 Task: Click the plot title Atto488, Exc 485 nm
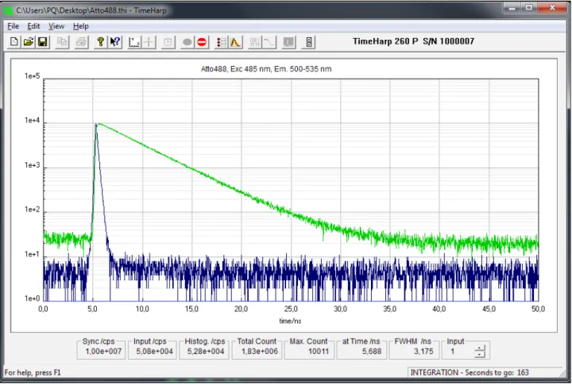coord(266,69)
